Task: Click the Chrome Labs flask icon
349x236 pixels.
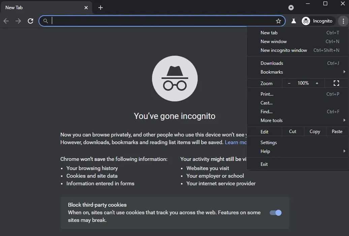Action: click(x=293, y=21)
